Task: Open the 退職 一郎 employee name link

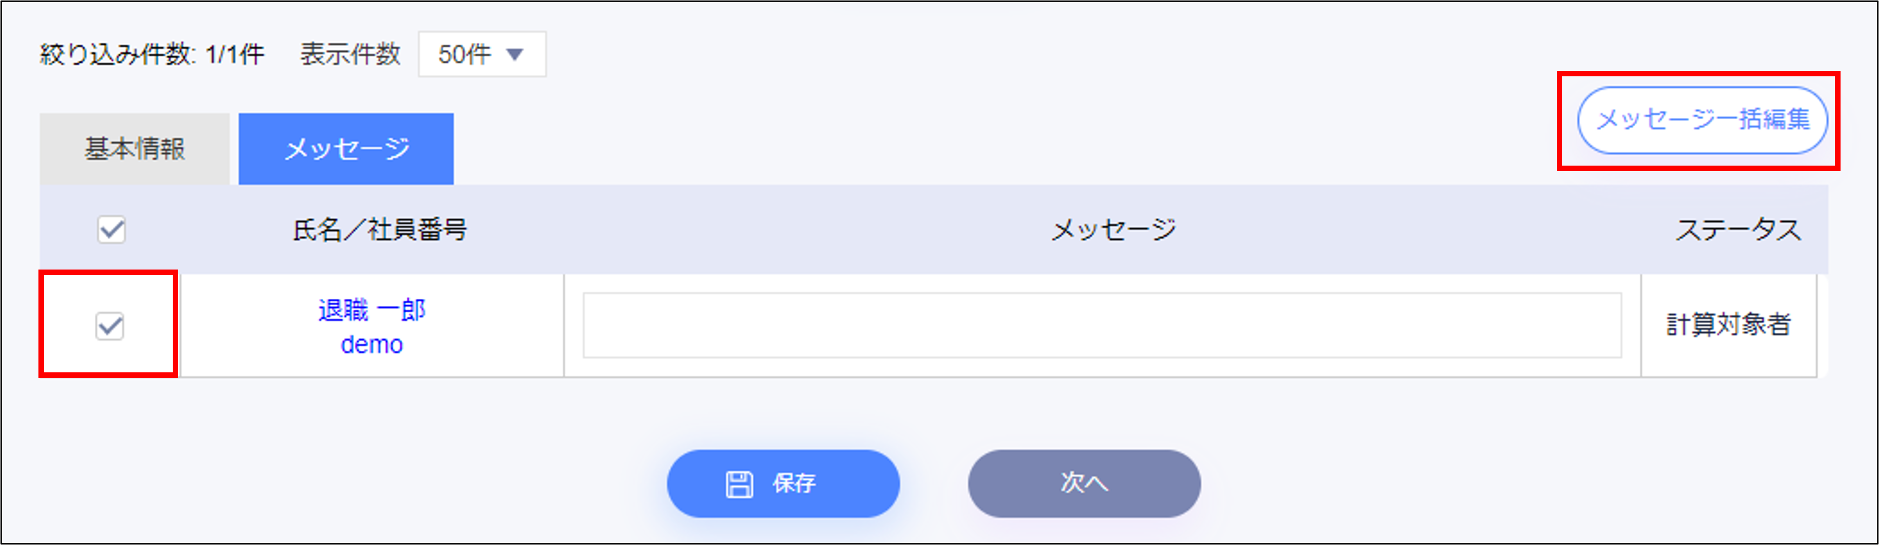Action: [371, 311]
